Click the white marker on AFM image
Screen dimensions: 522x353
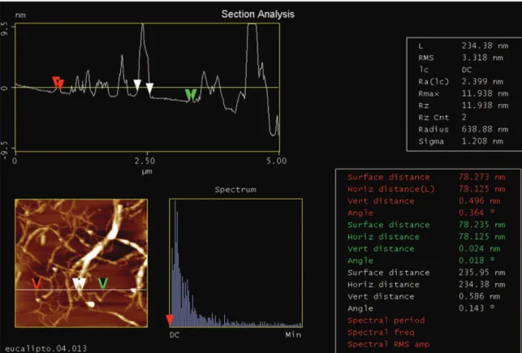pyautogui.click(x=80, y=283)
